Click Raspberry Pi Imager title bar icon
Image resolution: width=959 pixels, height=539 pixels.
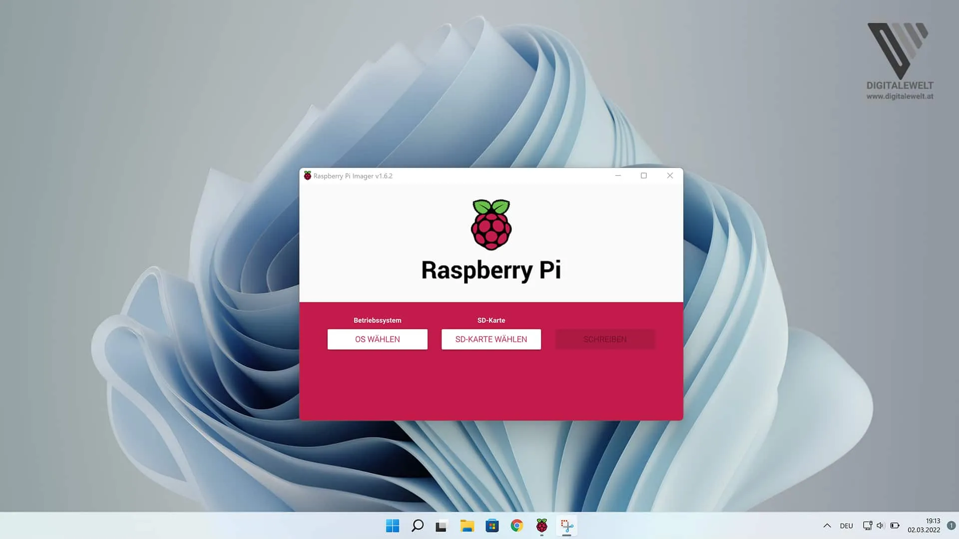308,176
